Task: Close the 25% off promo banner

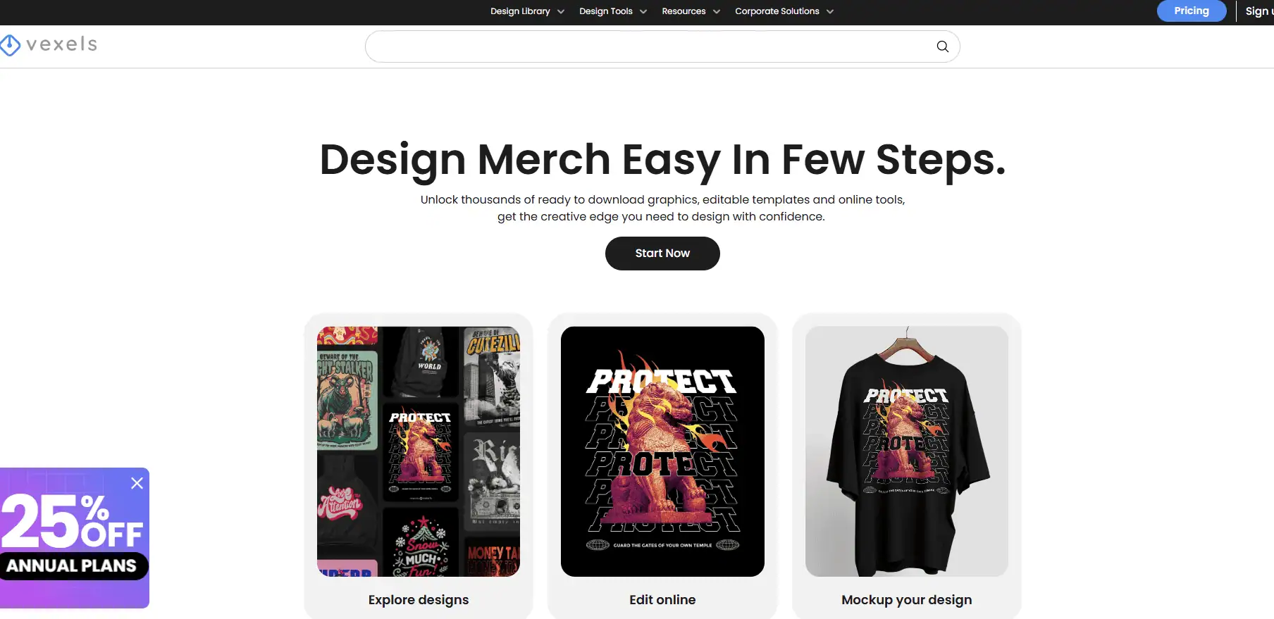Action: [x=137, y=483]
